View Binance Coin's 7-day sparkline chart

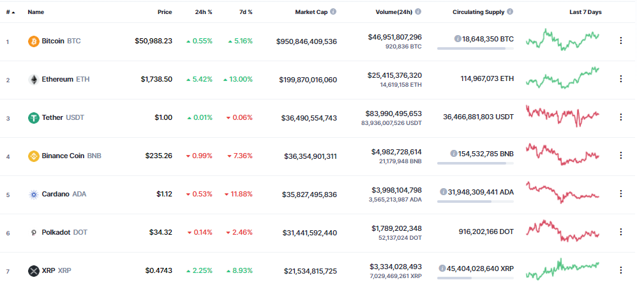tap(562, 154)
